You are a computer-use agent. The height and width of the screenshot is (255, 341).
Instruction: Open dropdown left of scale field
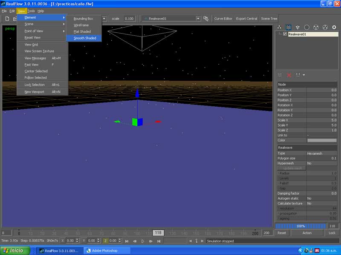click(x=104, y=19)
